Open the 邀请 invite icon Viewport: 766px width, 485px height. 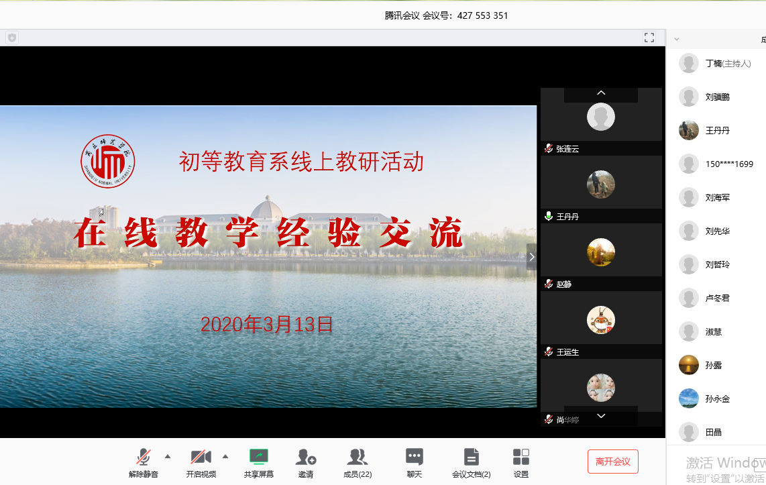(x=306, y=457)
